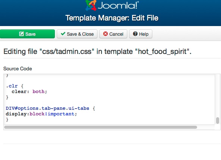Click the horizontal scrollbar of source code
This screenshot has height=160, width=221.
101,127
